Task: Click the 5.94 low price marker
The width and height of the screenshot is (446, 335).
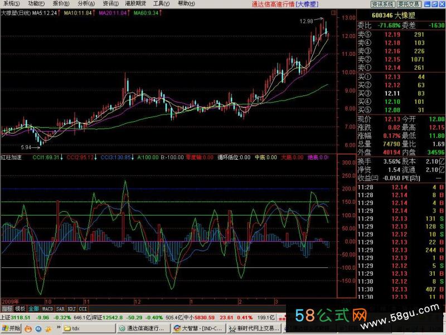Action: 26,147
